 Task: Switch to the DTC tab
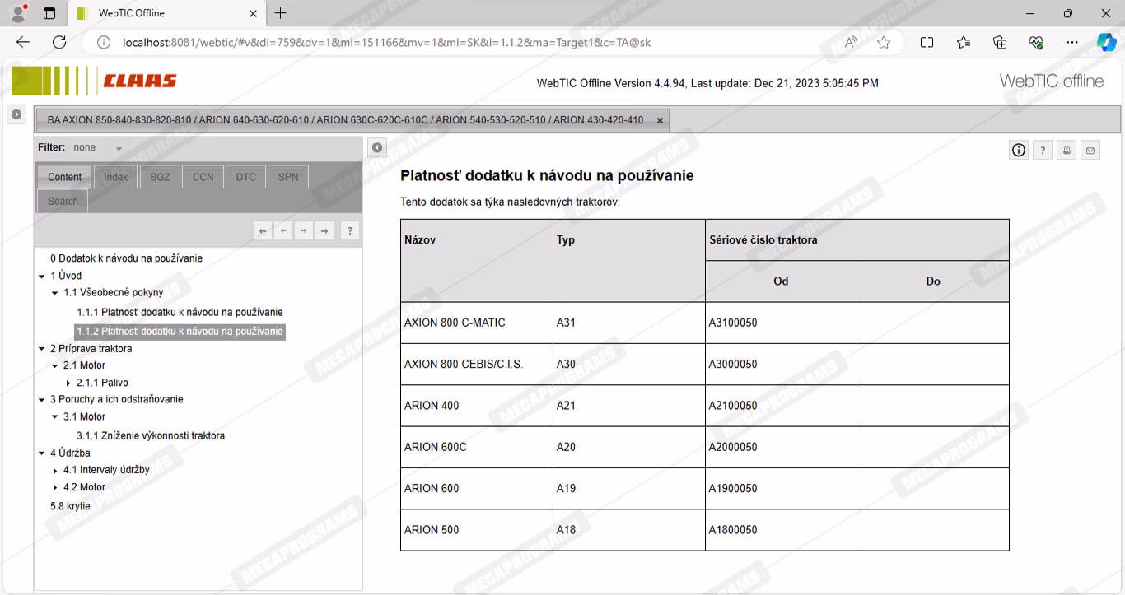tap(245, 177)
